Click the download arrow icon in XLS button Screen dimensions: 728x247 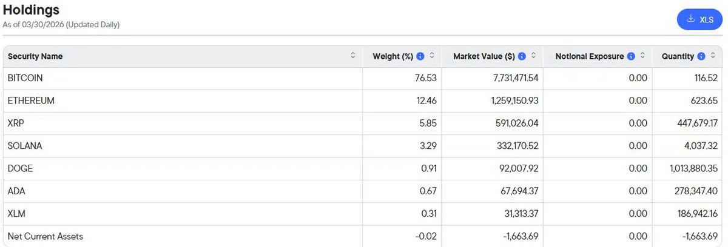click(x=690, y=19)
